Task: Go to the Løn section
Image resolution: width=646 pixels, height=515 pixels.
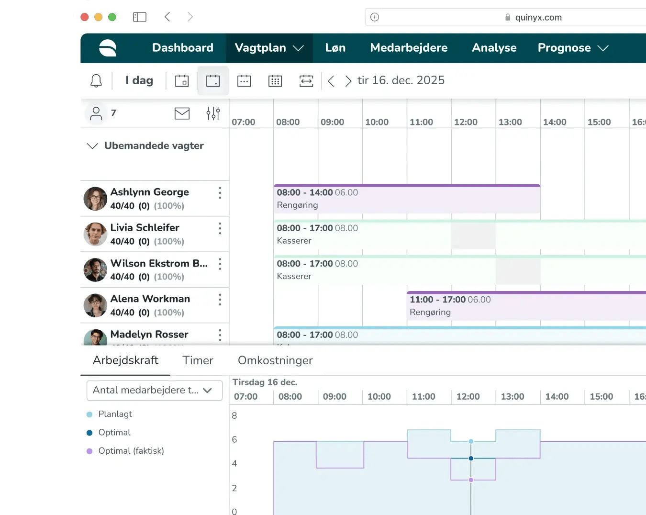Action: tap(335, 48)
